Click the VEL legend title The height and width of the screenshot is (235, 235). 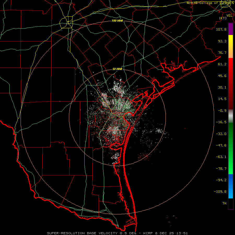230,15
